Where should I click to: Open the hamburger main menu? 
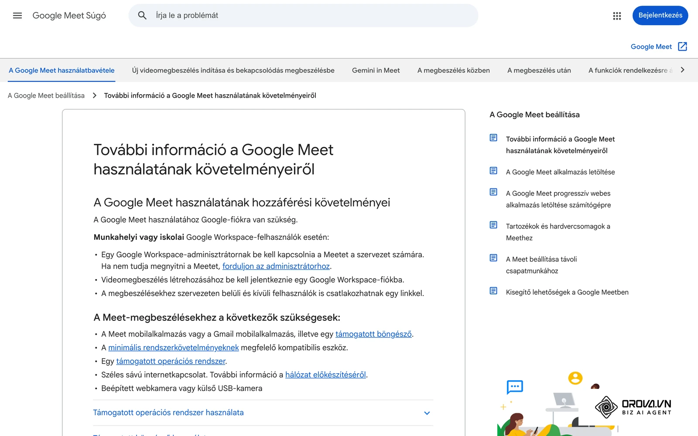[17, 16]
